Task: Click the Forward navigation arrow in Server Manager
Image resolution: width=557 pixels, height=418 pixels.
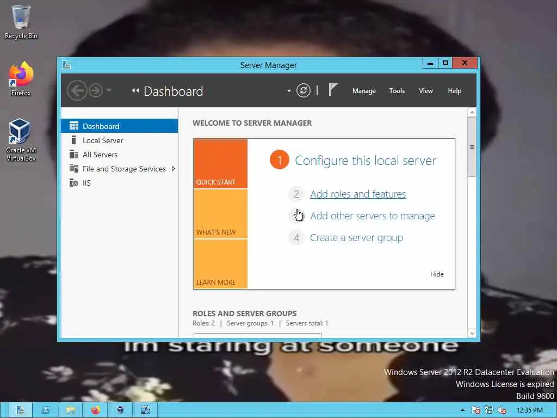Action: [x=96, y=91]
